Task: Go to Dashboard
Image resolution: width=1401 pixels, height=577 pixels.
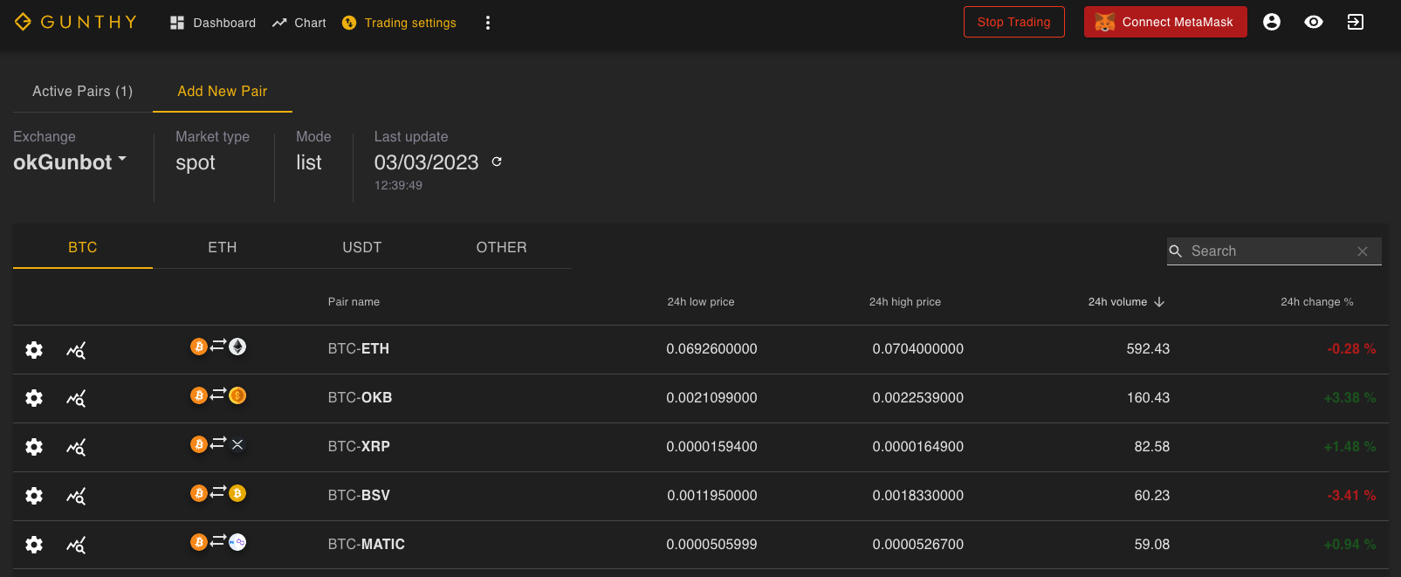Action: tap(213, 23)
